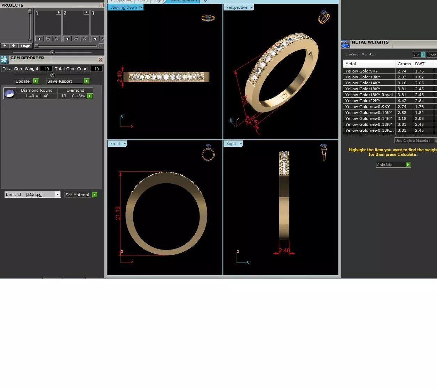Select the Yellow Gold:10KY row
Image resolution: width=437 pixels, height=390 pixels.
pyautogui.click(x=390, y=77)
